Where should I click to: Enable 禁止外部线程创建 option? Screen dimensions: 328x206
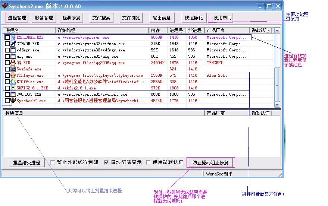[53, 162]
